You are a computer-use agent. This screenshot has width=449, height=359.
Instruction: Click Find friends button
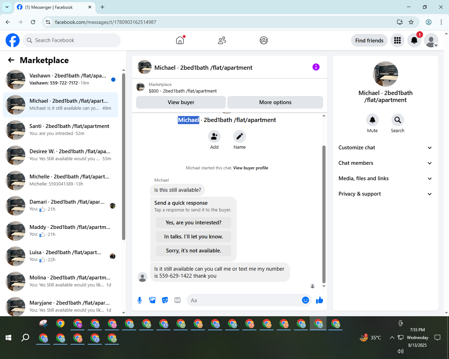[x=369, y=40]
